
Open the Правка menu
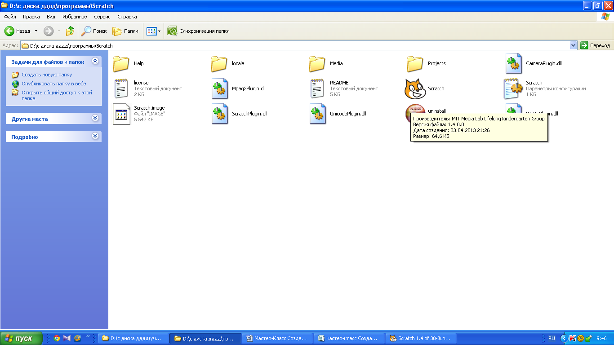click(31, 17)
